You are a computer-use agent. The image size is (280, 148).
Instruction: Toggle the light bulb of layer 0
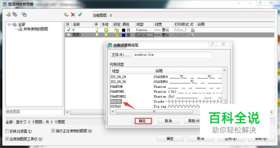coord(97,30)
